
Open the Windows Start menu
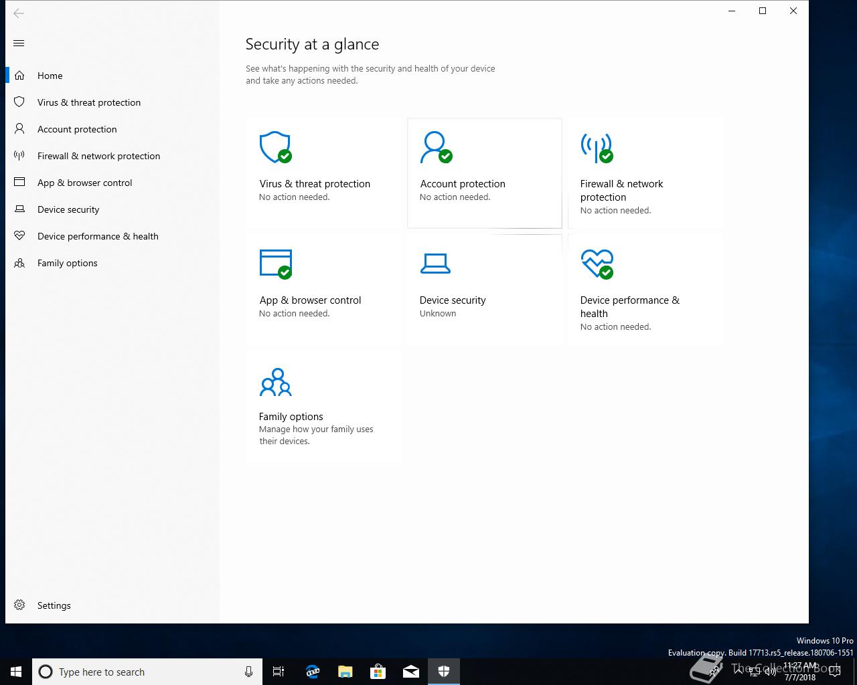coord(16,672)
